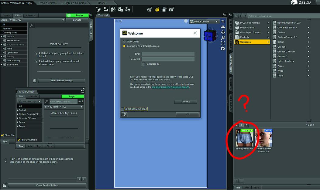Tick the Remember me checkbox
Image resolution: width=320 pixels, height=190 pixels.
point(143,64)
